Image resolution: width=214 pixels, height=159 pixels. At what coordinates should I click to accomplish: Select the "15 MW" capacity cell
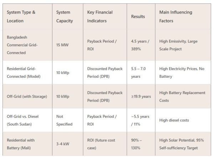pos(63,45)
